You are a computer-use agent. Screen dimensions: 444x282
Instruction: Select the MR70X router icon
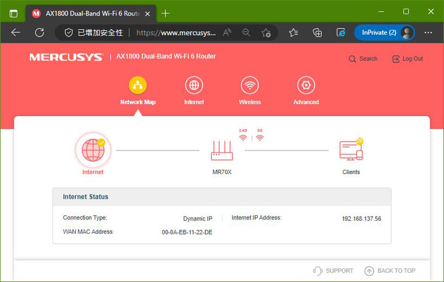point(222,151)
